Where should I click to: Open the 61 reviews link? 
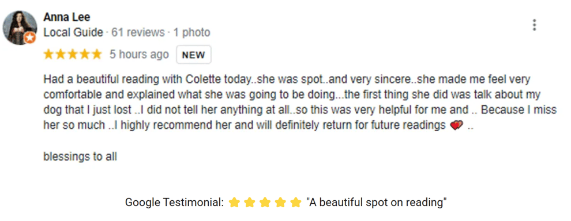point(138,33)
